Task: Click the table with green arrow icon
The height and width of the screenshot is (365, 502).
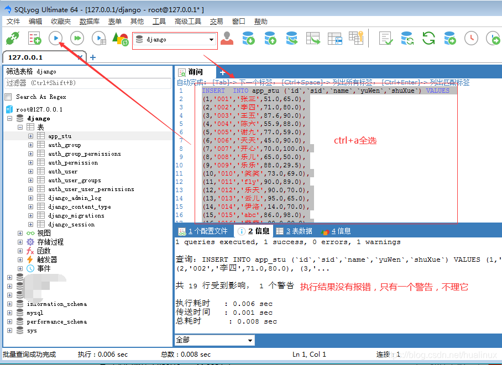Action: click(313, 38)
